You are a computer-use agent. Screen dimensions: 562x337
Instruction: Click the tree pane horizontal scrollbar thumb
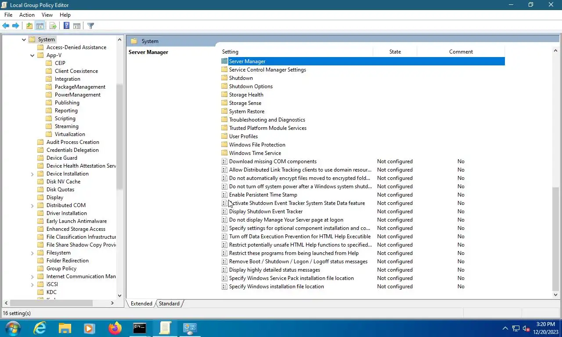(51, 303)
